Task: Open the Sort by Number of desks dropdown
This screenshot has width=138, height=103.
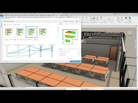Action: 18,25
